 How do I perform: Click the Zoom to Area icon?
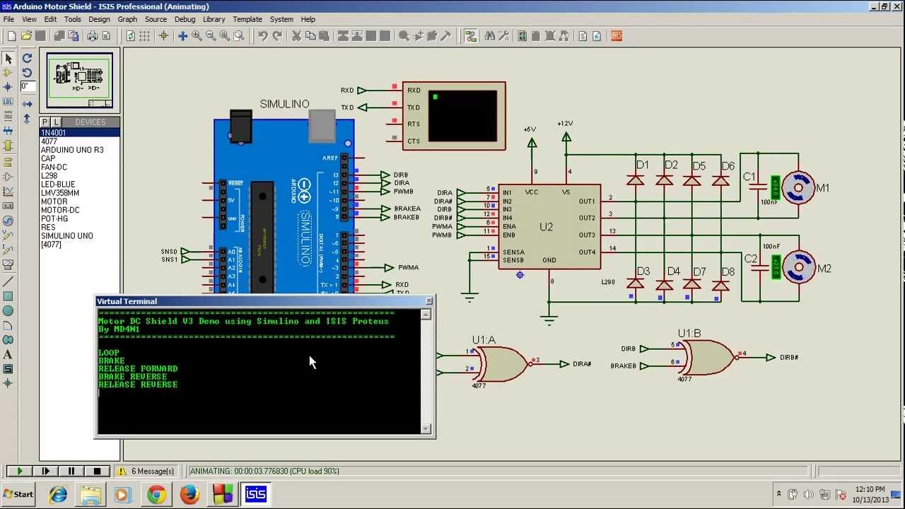click(239, 36)
